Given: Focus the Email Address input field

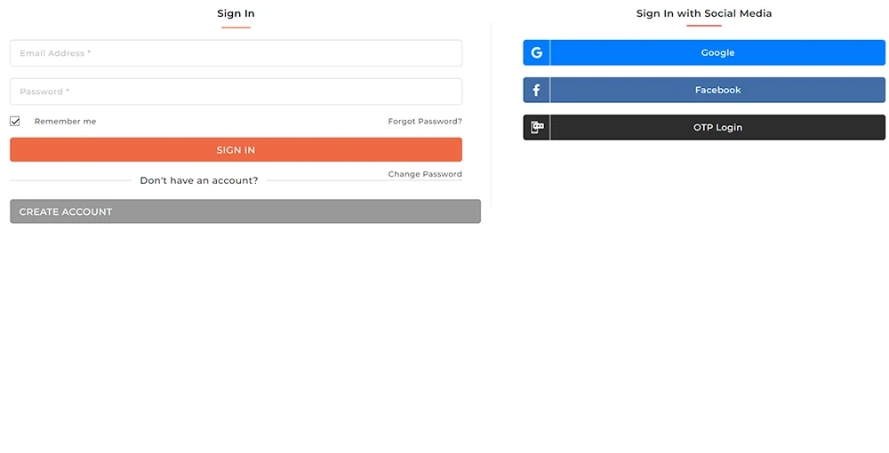Looking at the screenshot, I should [236, 53].
